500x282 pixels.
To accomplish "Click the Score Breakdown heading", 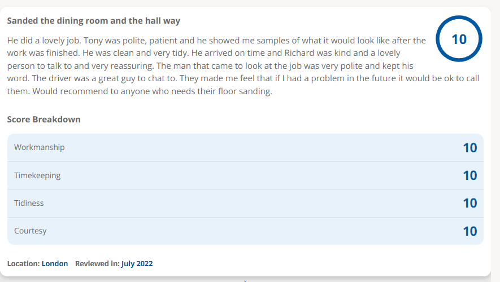I will pos(44,120).
